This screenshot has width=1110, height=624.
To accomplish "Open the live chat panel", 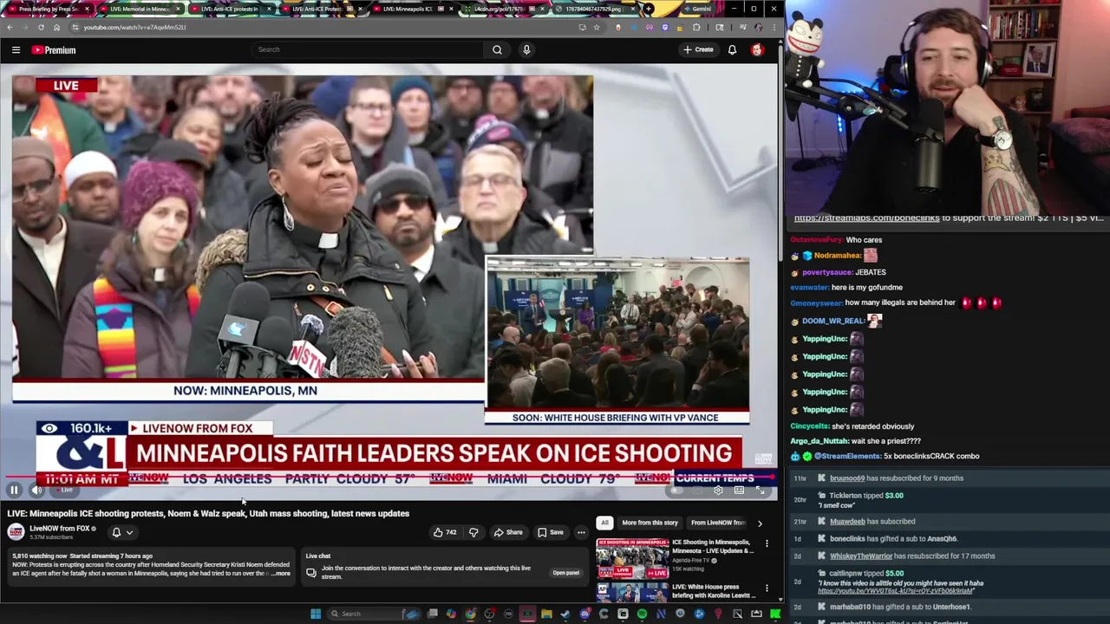I will (x=565, y=573).
